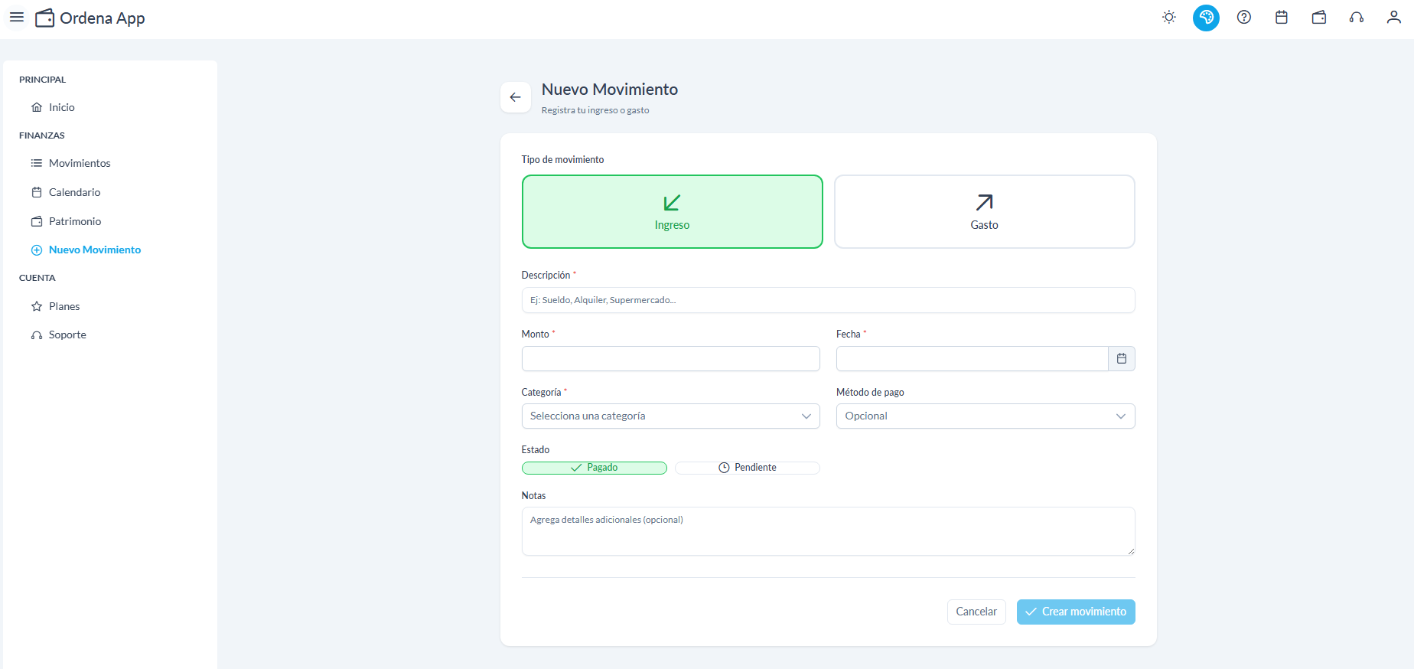The width and height of the screenshot is (1414, 669).
Task: Select Gasto movement type
Action: coord(984,212)
